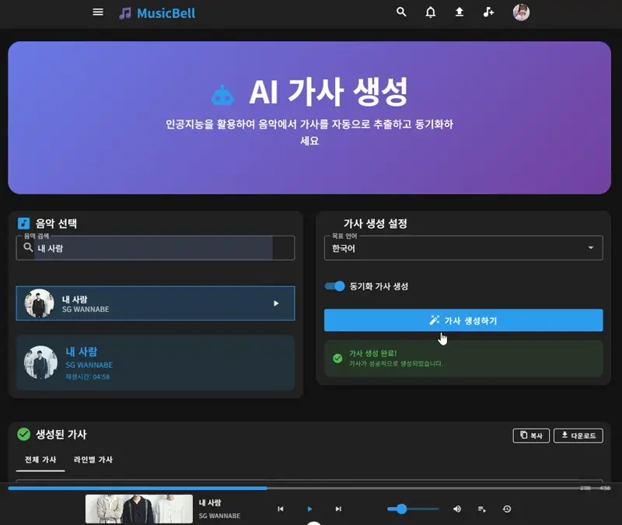Viewport: 622px width, 525px height.
Task: Click the 복사 copy button
Action: click(x=531, y=436)
